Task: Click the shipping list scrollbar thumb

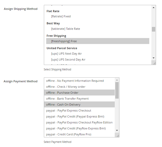Action: (x=153, y=29)
